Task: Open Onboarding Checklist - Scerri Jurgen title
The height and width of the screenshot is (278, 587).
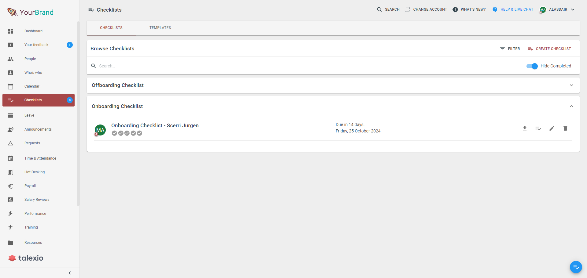Action: point(155,125)
